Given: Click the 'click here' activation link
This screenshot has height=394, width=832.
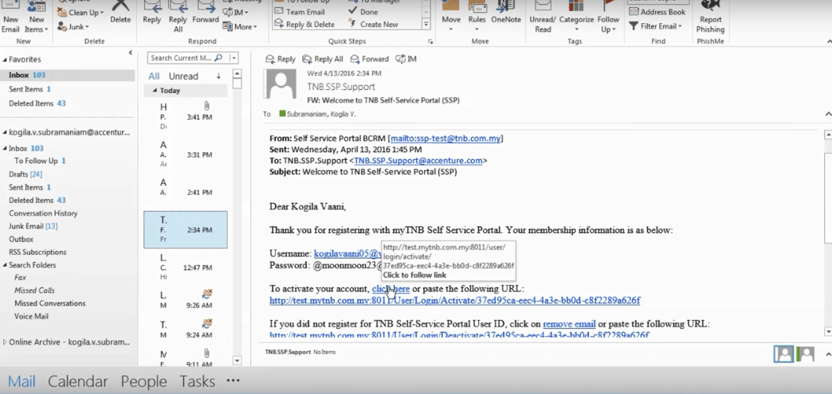Looking at the screenshot, I should click(x=390, y=288).
